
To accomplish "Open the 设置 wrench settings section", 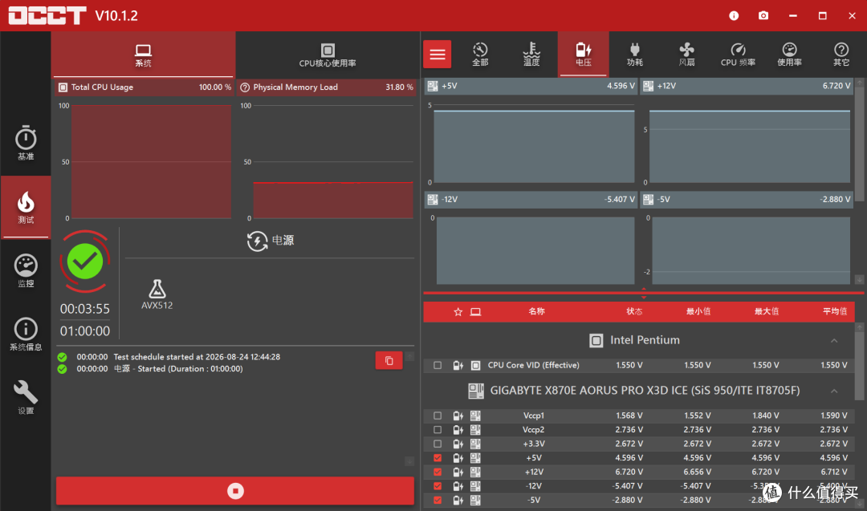I will (x=26, y=396).
